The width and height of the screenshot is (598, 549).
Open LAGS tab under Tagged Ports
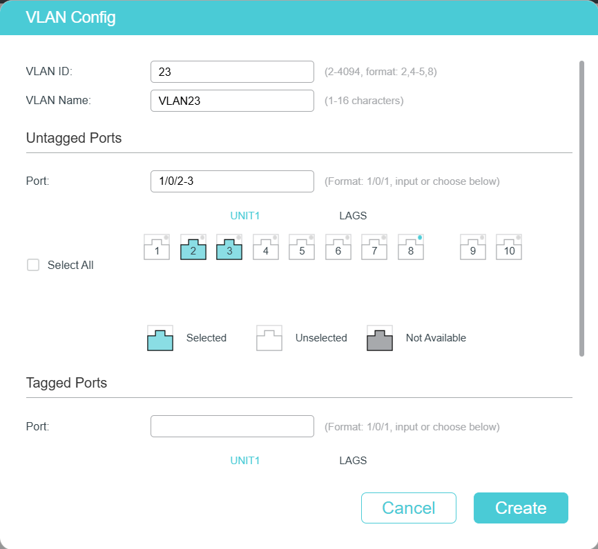(x=353, y=461)
